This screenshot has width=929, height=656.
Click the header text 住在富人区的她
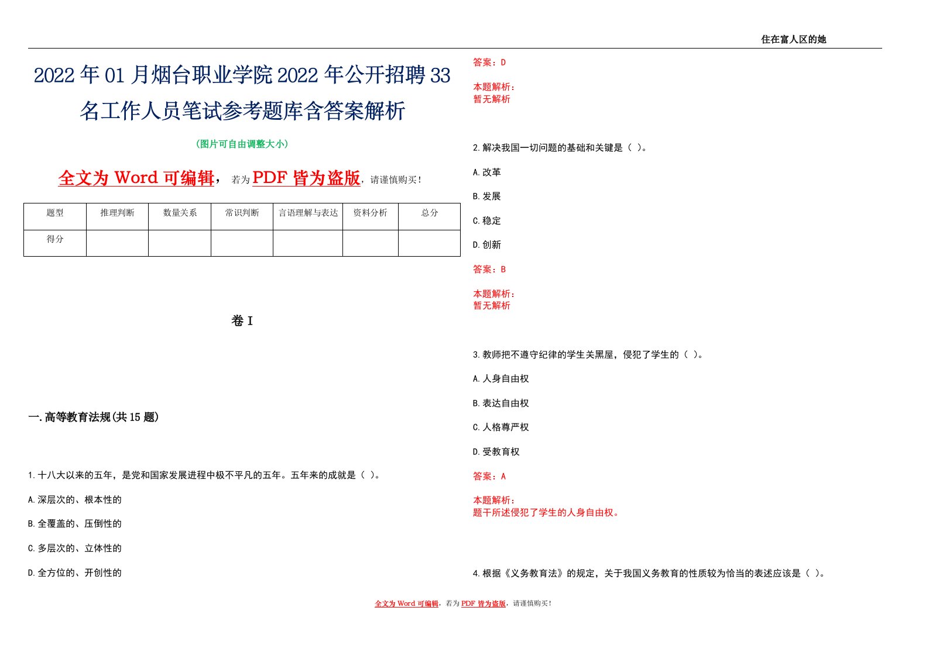coord(793,39)
